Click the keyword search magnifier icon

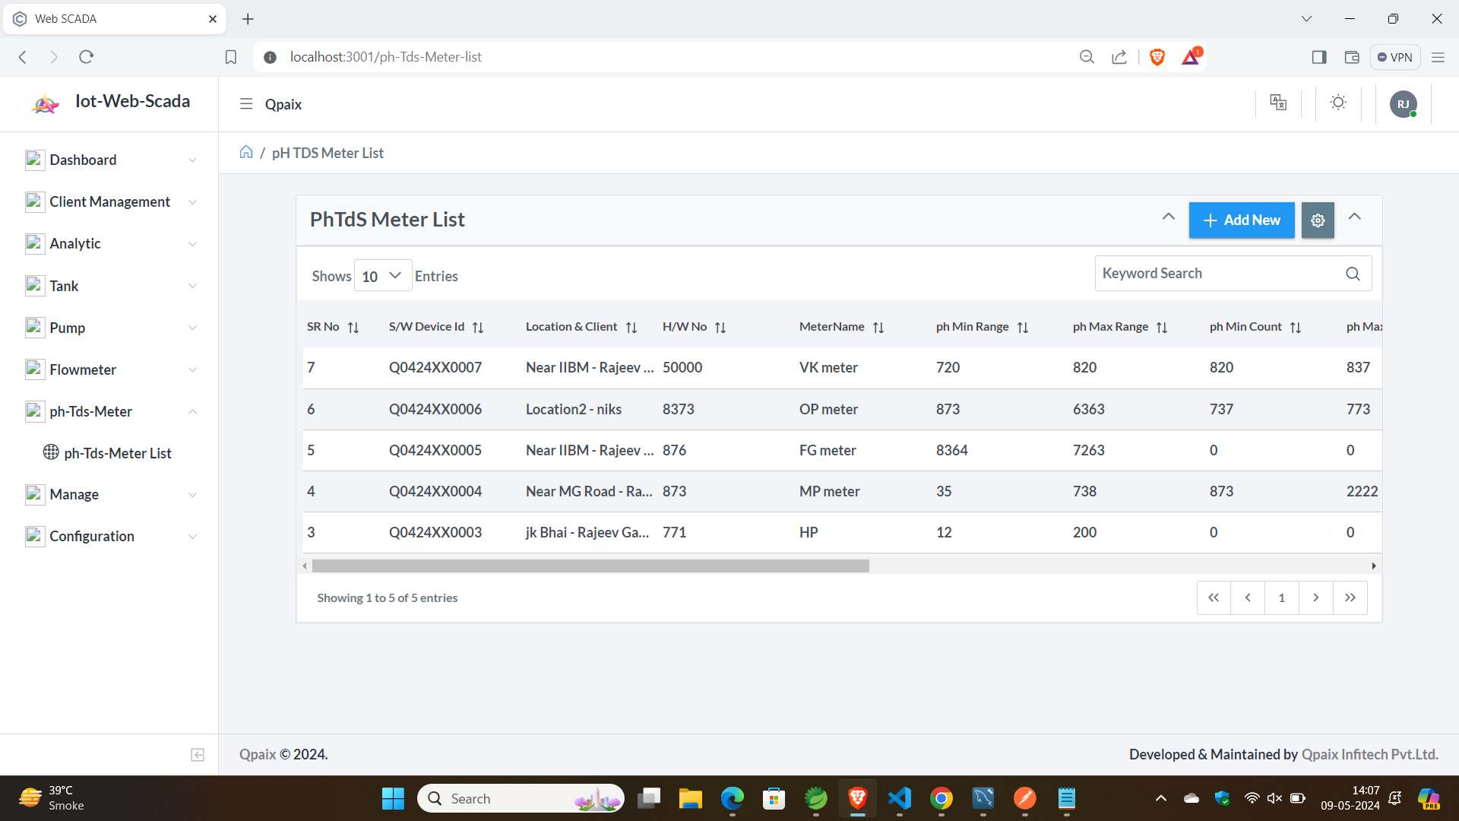pos(1353,274)
